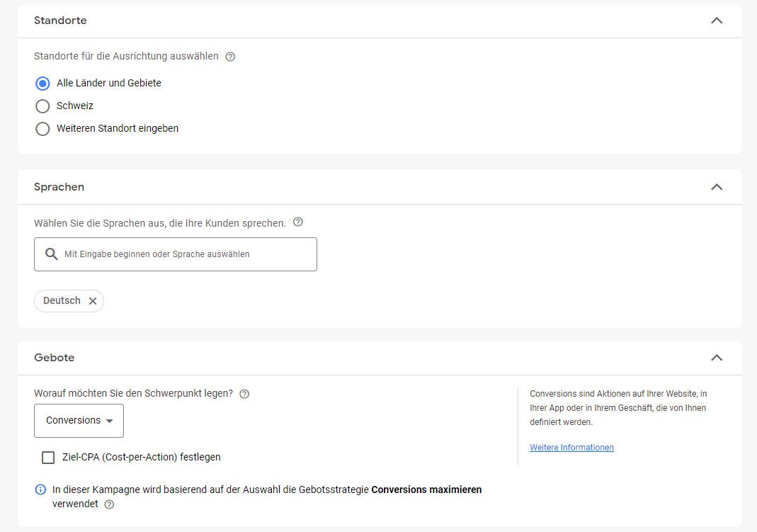Image resolution: width=757 pixels, height=532 pixels.
Task: Click info icon before Gebotsstrategie notice
Action: (x=40, y=489)
